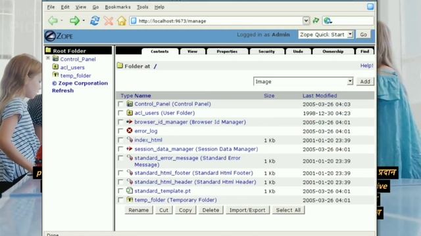Open the Tools menu

click(142, 7)
